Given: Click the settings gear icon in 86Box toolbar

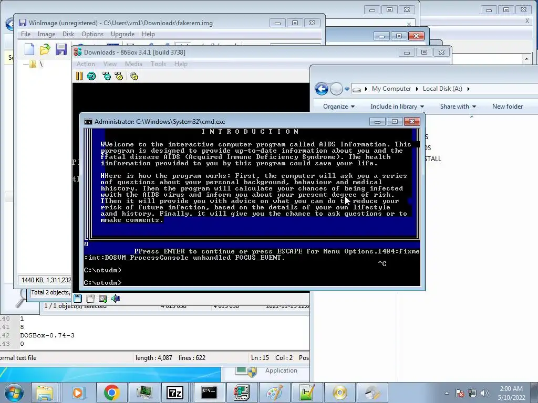Looking at the screenshot, I should click(134, 76).
